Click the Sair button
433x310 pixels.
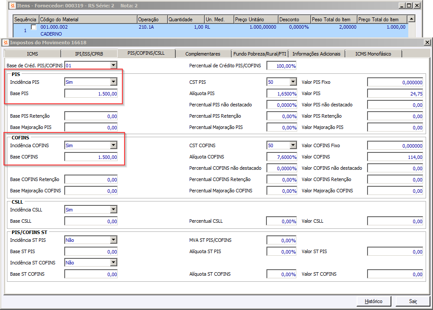(x=413, y=301)
